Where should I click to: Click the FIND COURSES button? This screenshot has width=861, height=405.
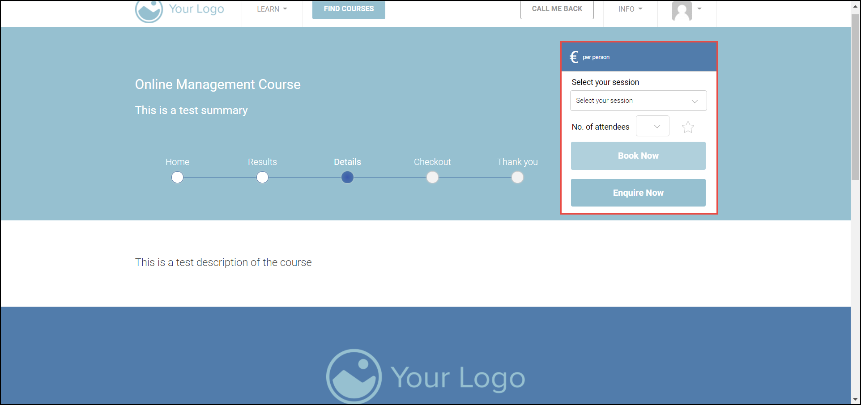pyautogui.click(x=349, y=9)
